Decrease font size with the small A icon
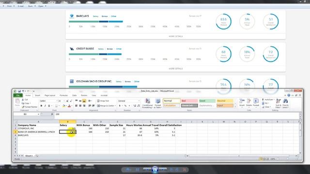The width and height of the screenshot is (310, 174). pyautogui.click(x=71, y=101)
